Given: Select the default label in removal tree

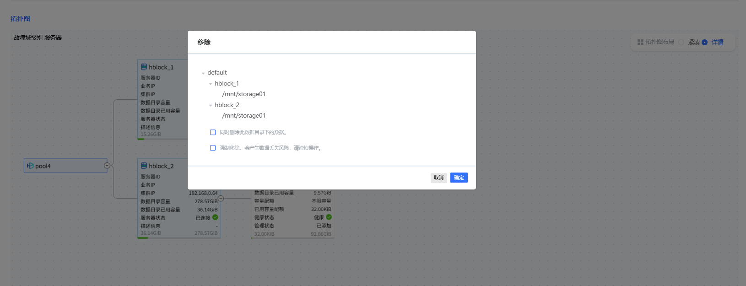Looking at the screenshot, I should coord(217,72).
